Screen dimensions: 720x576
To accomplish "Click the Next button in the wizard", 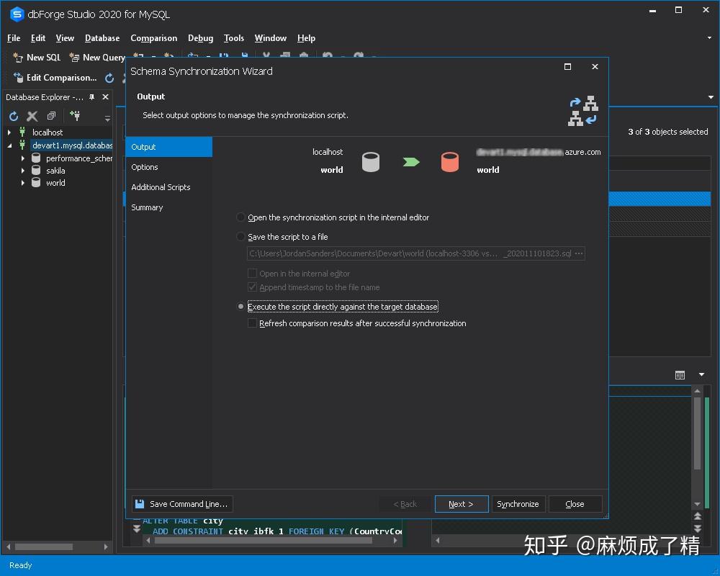I will pyautogui.click(x=461, y=504).
